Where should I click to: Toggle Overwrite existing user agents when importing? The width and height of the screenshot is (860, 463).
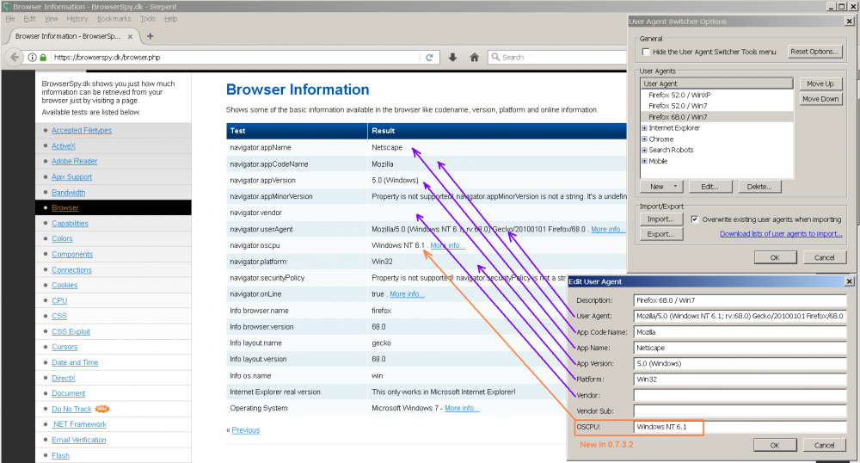click(x=695, y=219)
